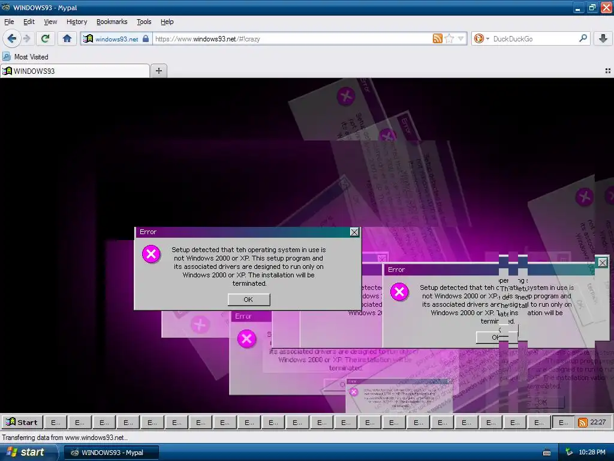
Task: Open the Edit menu
Action: coord(29,22)
